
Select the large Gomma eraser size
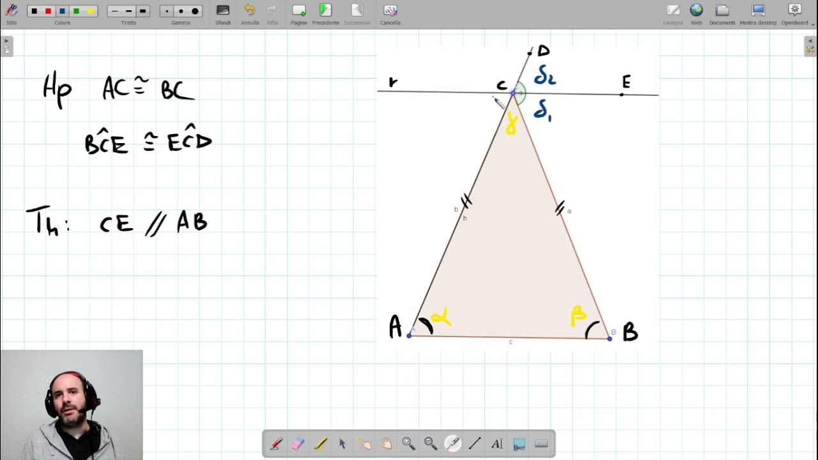coord(195,11)
